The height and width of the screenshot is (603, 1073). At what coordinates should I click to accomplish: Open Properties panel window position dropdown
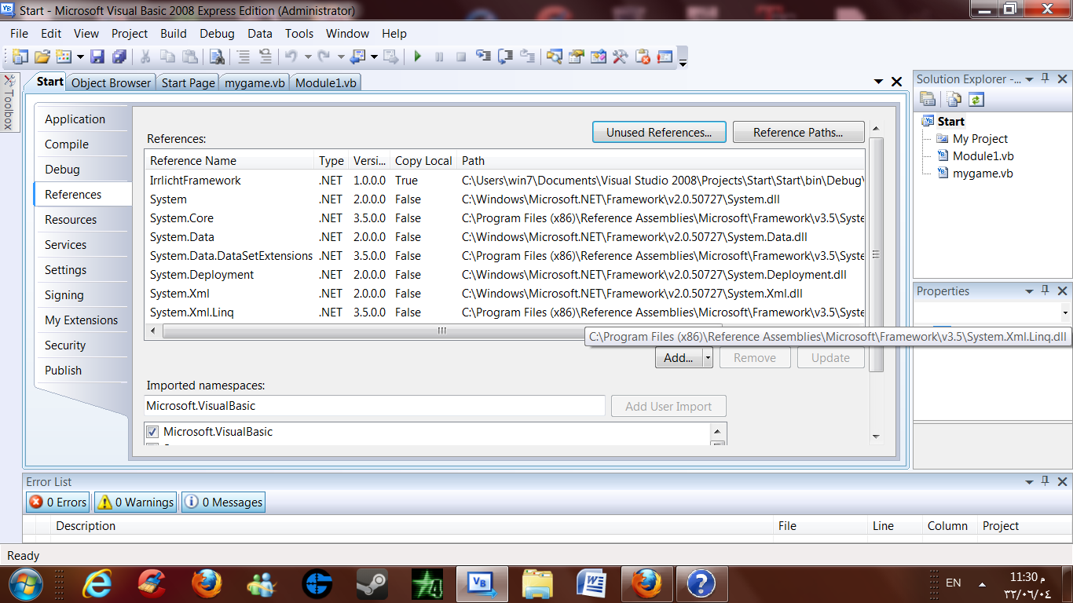1029,291
